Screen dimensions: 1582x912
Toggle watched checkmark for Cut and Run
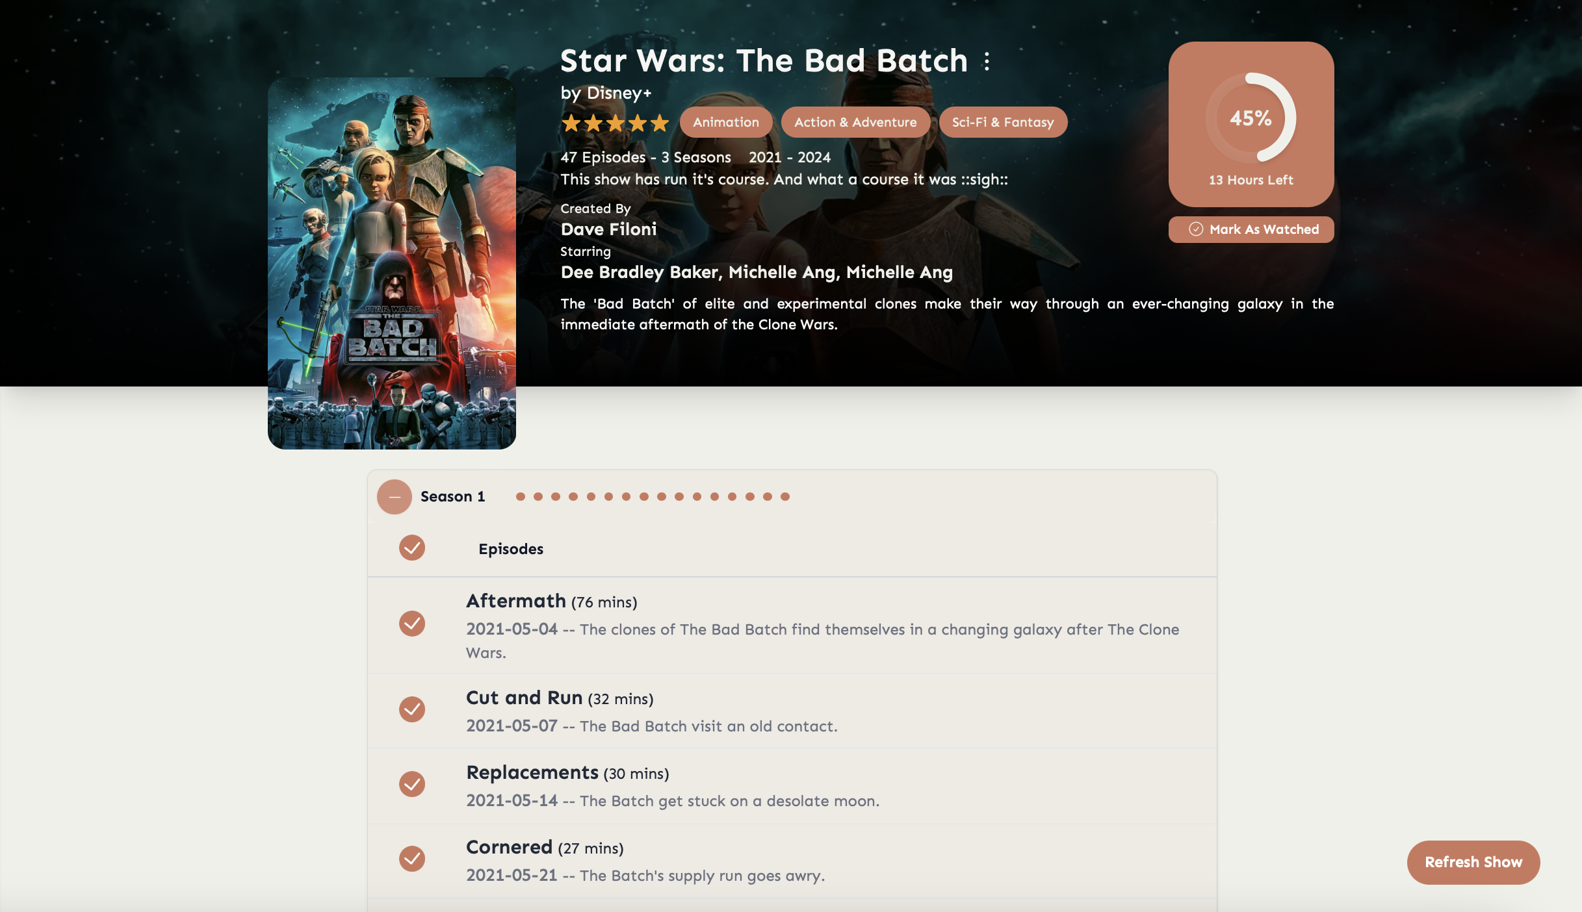tap(412, 709)
